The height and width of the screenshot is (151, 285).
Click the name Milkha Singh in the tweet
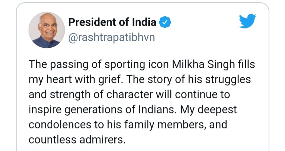[x=203, y=64]
